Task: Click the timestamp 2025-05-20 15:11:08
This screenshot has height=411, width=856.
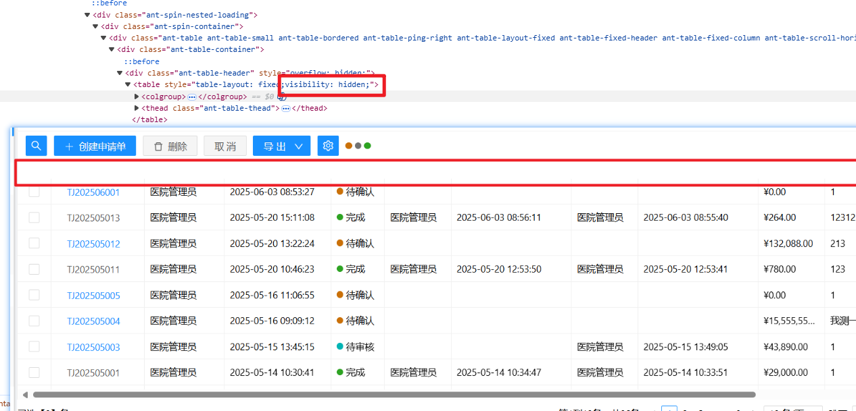Action: pos(272,218)
